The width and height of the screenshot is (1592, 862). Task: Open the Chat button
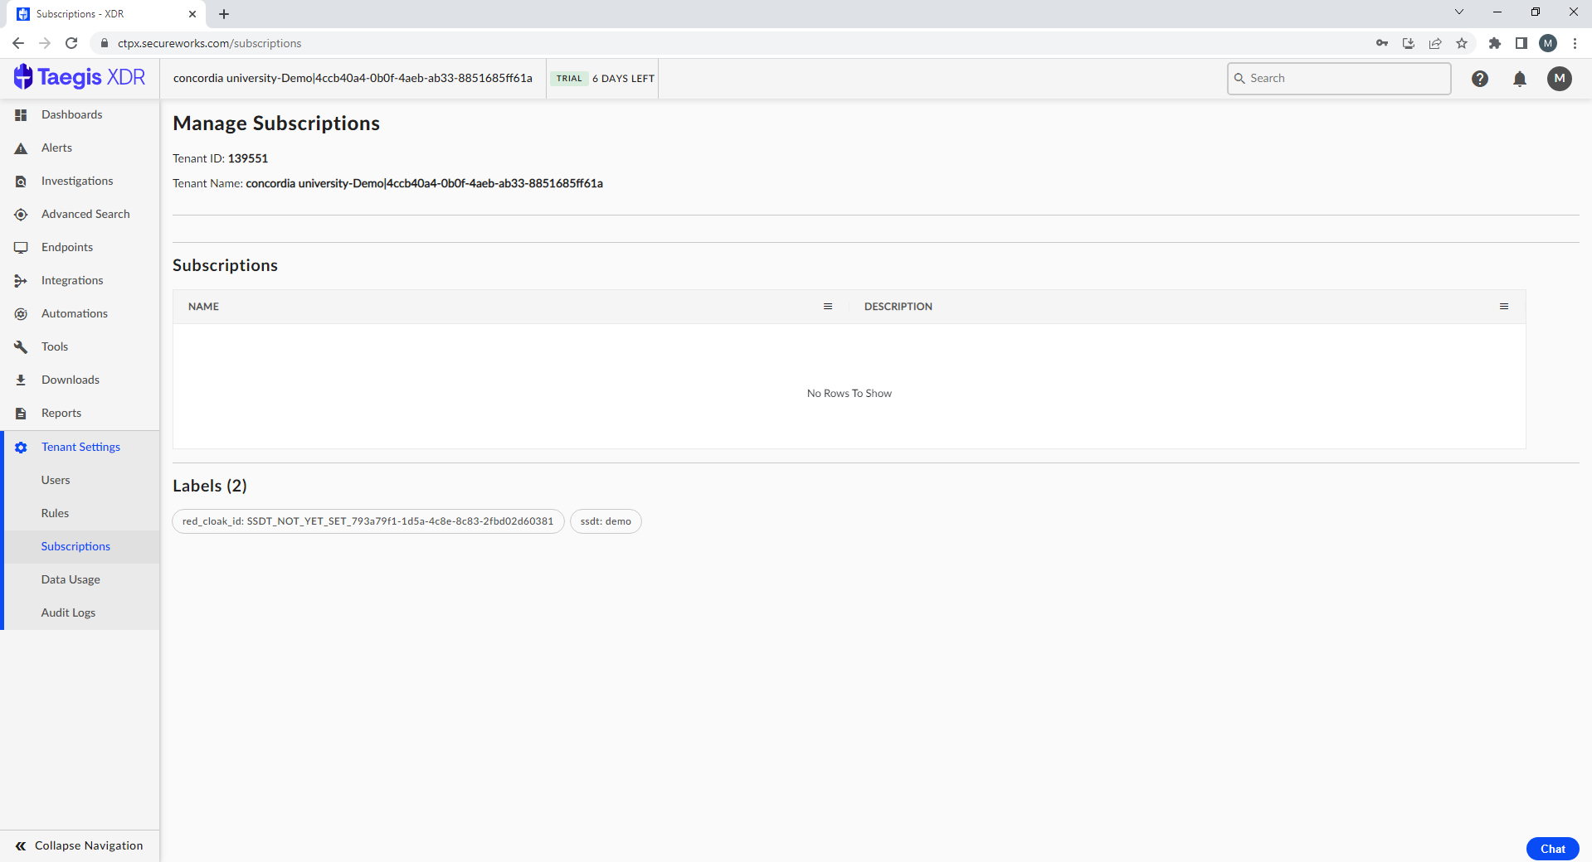pos(1551,849)
